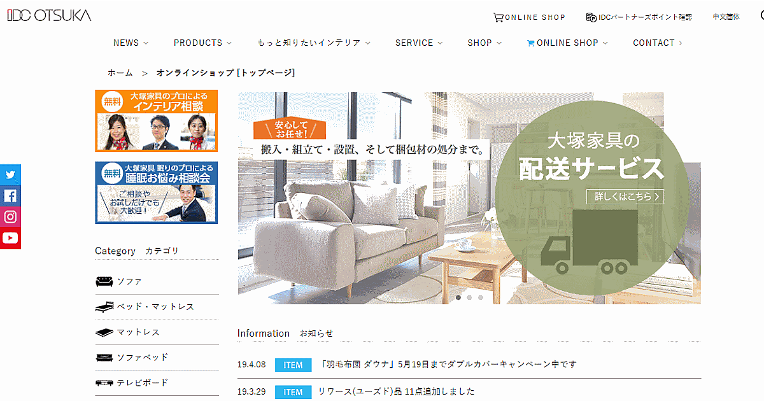Viewport: 764px width, 401px height.
Task: Open the YouTube social icon
Action: tap(10, 238)
